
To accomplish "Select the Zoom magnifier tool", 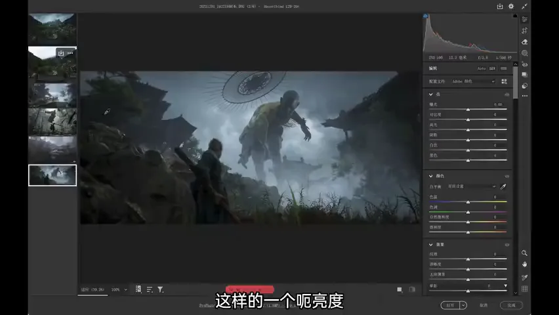I will pos(524,253).
